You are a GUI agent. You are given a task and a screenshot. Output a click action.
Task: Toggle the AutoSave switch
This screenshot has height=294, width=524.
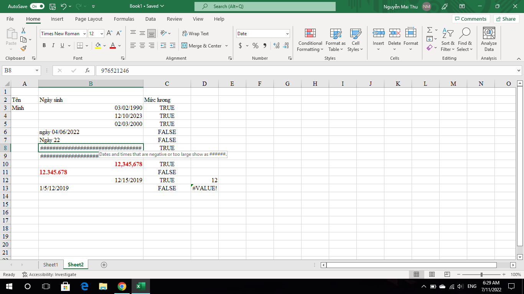pos(37,7)
